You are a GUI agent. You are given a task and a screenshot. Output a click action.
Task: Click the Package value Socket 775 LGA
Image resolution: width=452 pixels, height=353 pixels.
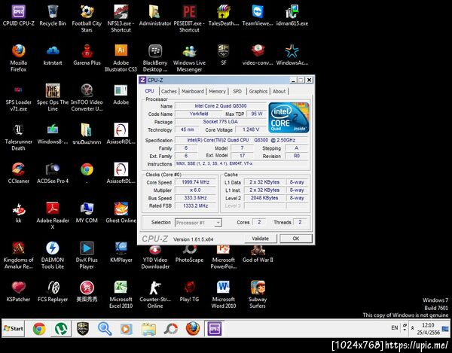click(x=221, y=122)
